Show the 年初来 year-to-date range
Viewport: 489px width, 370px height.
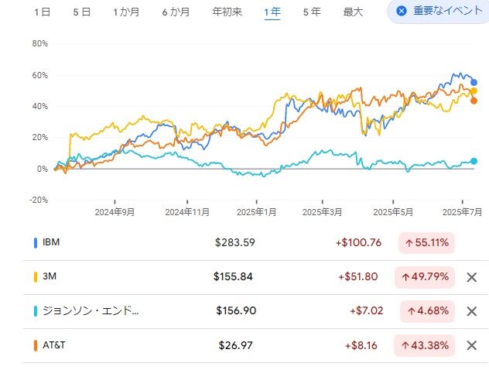pyautogui.click(x=225, y=12)
